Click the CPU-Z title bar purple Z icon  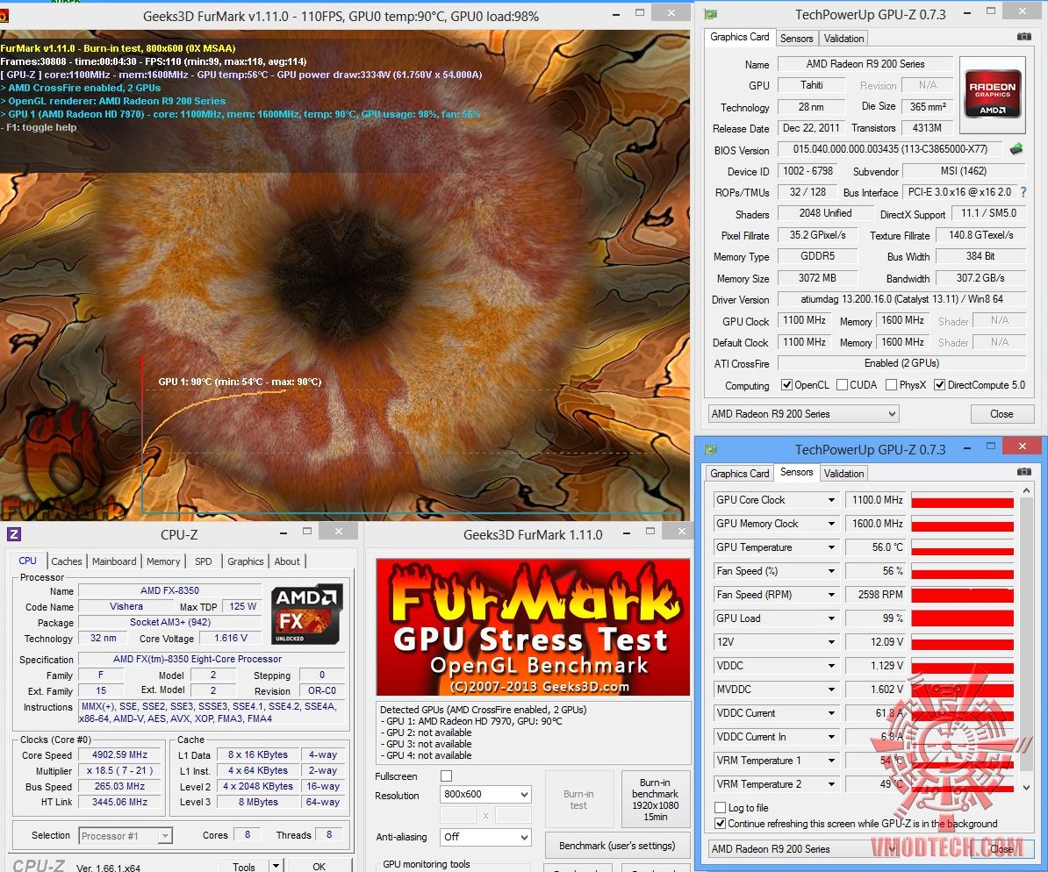coord(14,534)
